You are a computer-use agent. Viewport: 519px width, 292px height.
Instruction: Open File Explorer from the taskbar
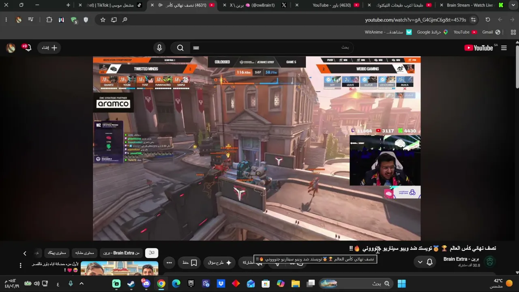click(x=295, y=283)
